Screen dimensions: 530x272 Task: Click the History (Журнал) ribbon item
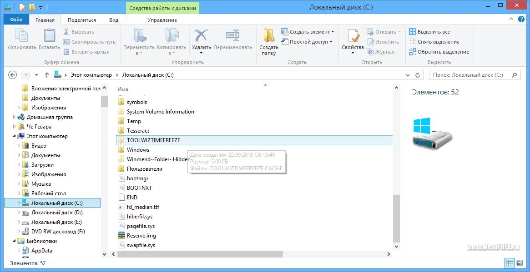coord(381,52)
